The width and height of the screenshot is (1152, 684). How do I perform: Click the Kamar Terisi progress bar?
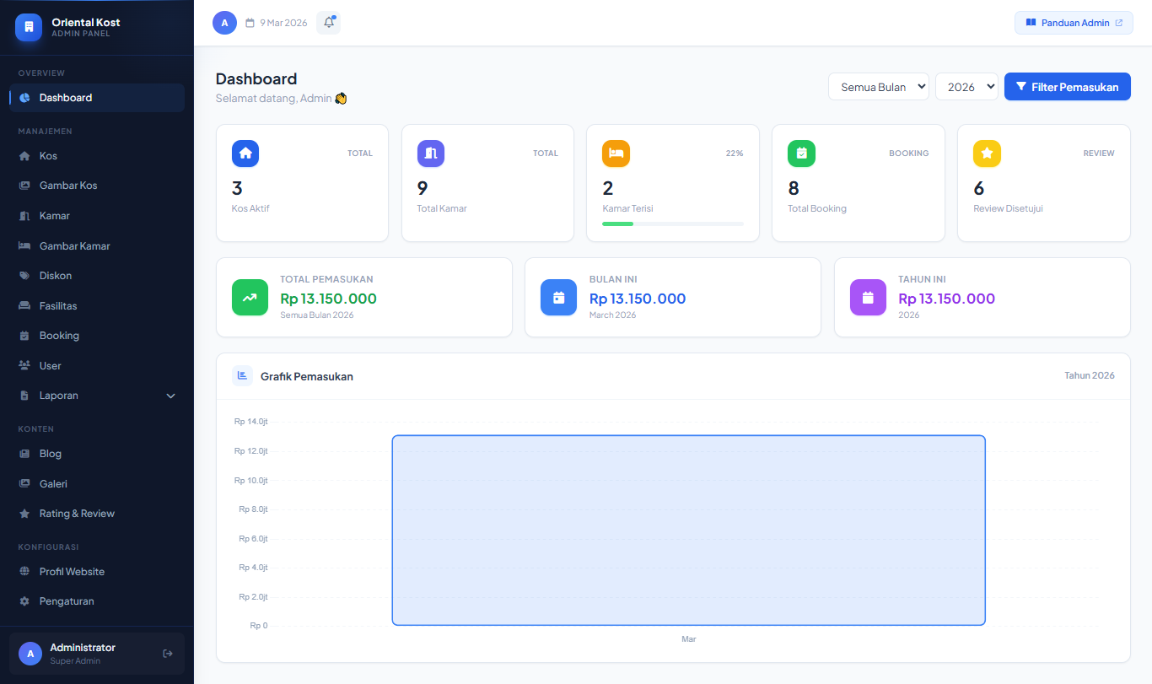(672, 224)
